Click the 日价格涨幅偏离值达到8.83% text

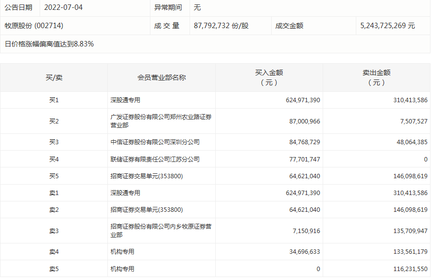coord(49,44)
